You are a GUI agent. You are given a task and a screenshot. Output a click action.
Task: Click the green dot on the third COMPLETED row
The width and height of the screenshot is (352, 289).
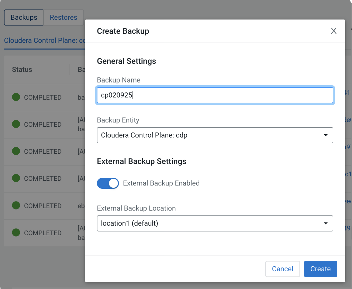pos(16,151)
